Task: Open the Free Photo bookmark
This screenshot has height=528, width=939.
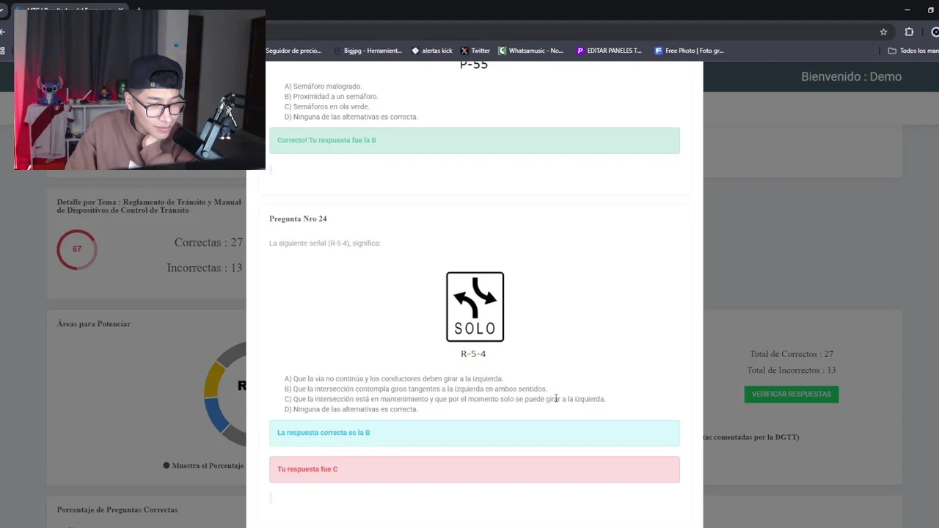Action: pos(689,51)
